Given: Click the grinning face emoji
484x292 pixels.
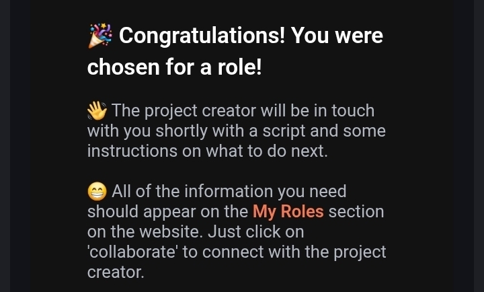Looking at the screenshot, I should (97, 192).
